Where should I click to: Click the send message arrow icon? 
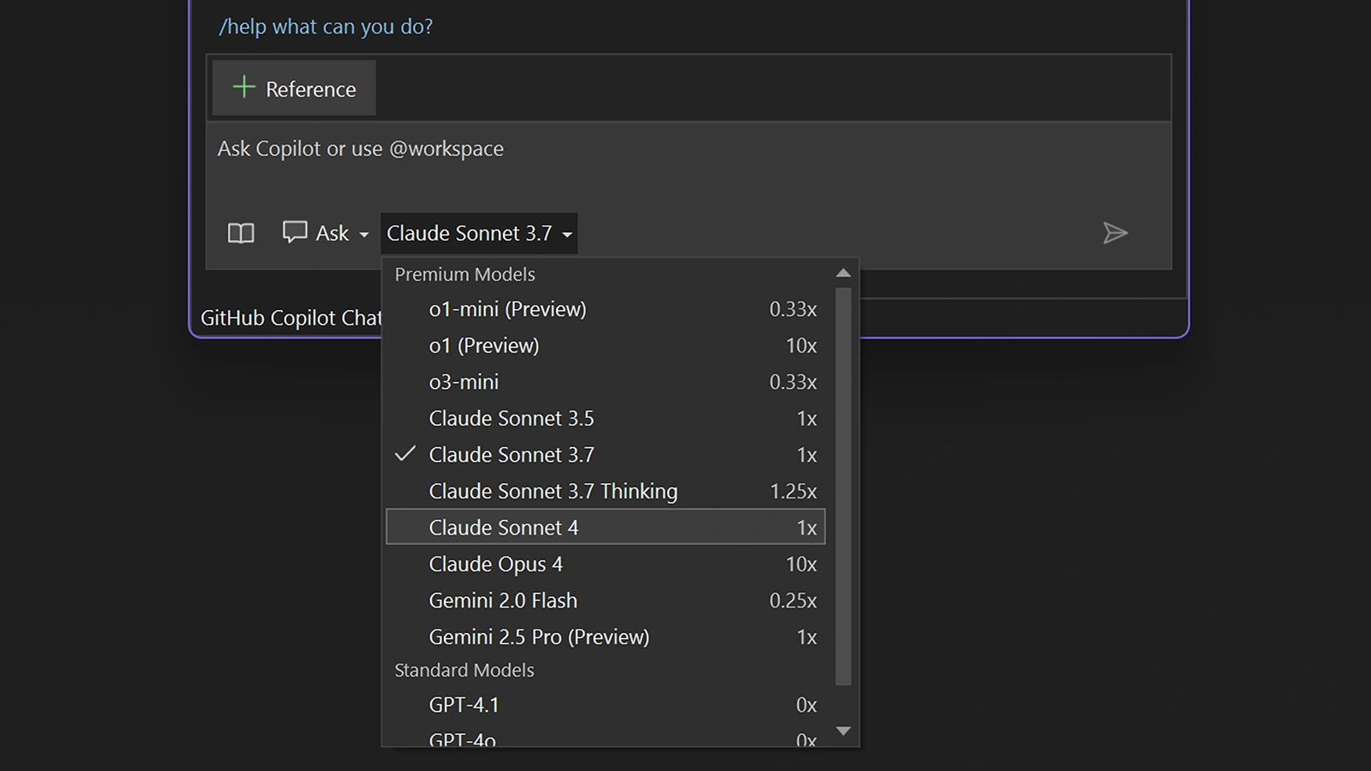coord(1115,233)
